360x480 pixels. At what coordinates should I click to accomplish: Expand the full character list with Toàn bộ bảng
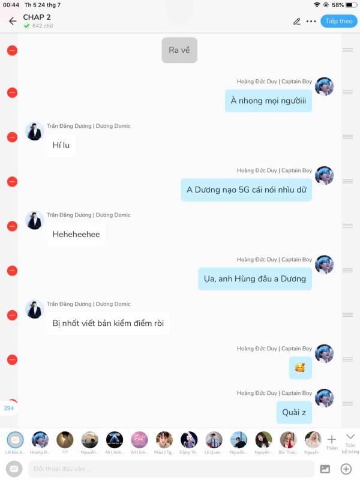pyautogui.click(x=350, y=442)
